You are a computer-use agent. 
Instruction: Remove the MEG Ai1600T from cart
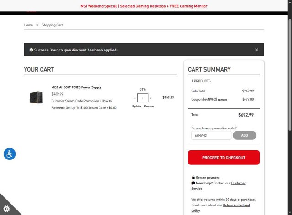(x=149, y=107)
